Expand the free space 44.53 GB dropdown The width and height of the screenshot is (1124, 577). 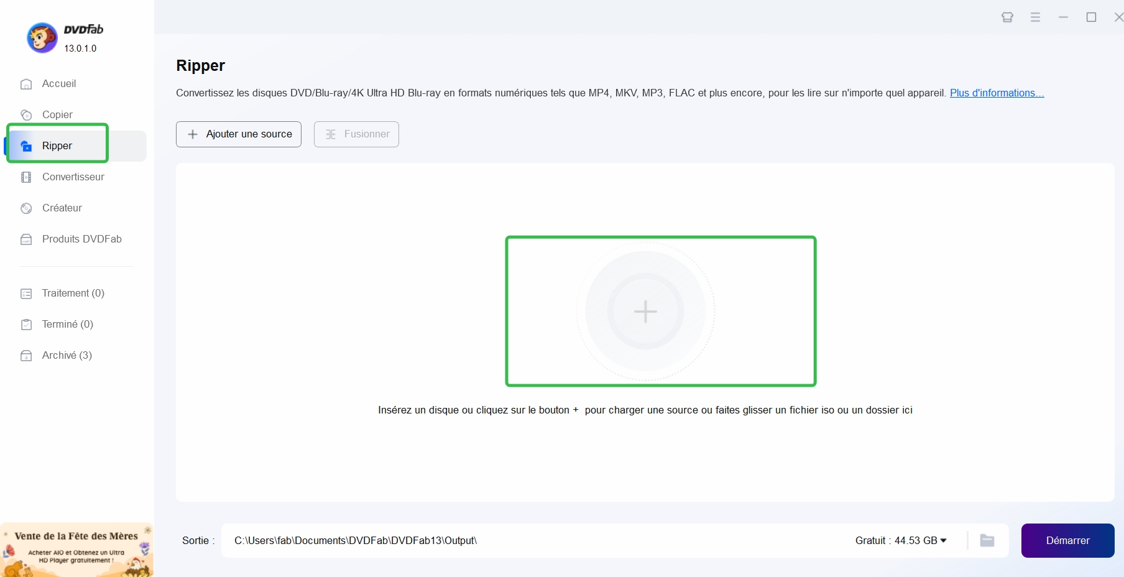[x=901, y=540]
